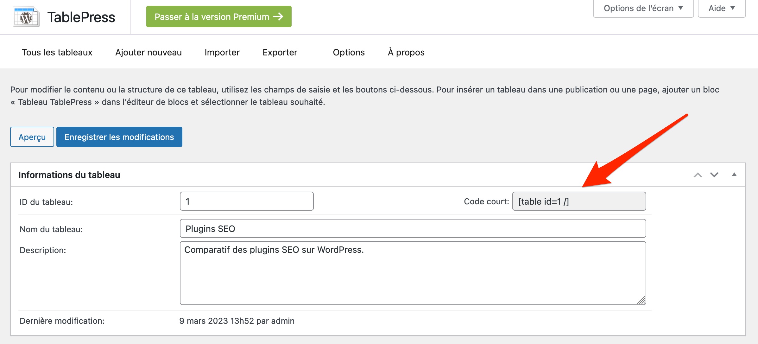Open the À propos tab

[x=406, y=52]
